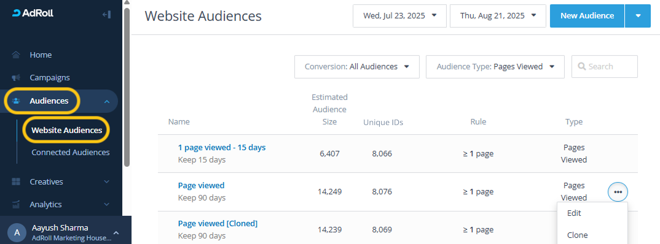Click the 6,407 audience size value
The image size is (660, 244).
(x=329, y=154)
